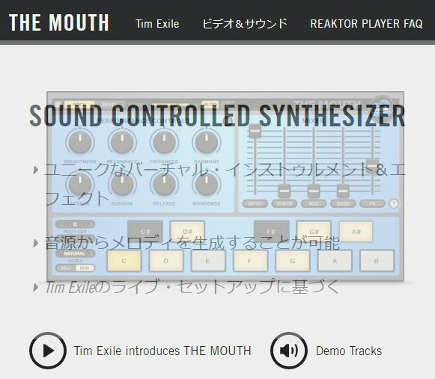The width and height of the screenshot is (435, 379).
Task: Click the Harmony knob in the synth image
Action: (x=207, y=142)
